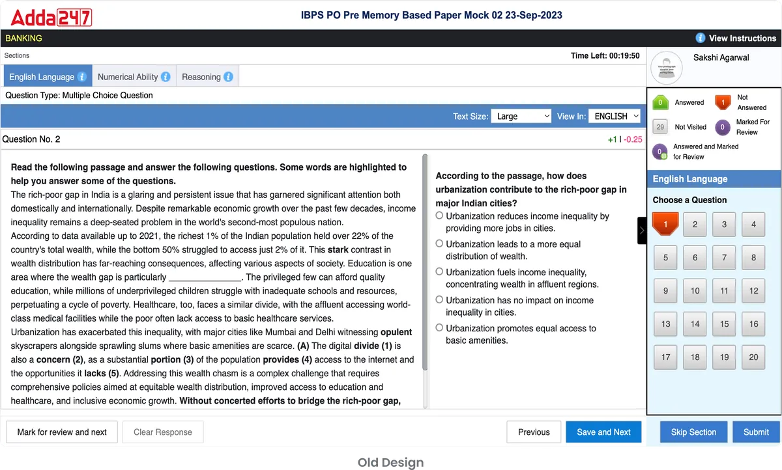Open the Text Size dropdown
This screenshot has height=470, width=782.
click(521, 116)
